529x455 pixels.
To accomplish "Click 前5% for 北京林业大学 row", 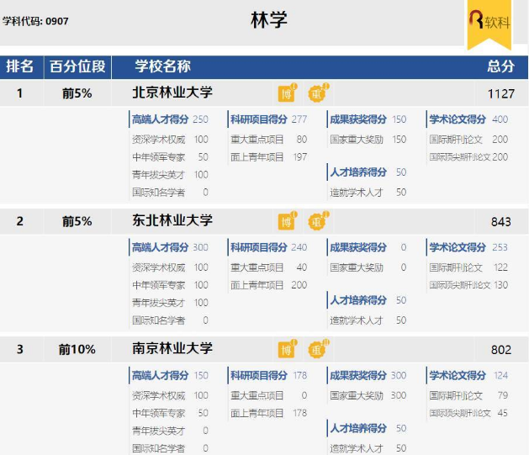I will point(77,93).
